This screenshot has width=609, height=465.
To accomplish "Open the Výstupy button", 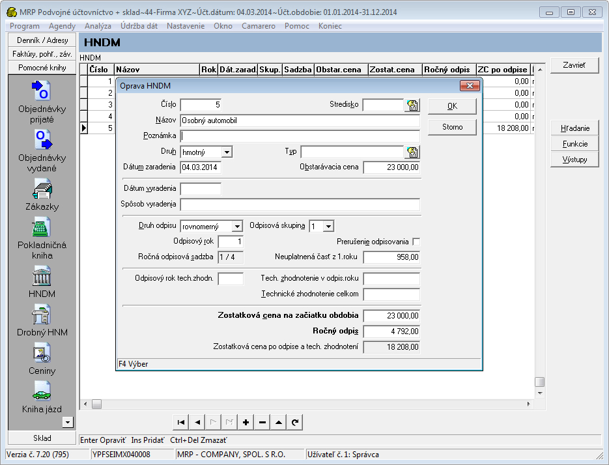I will 574,160.
